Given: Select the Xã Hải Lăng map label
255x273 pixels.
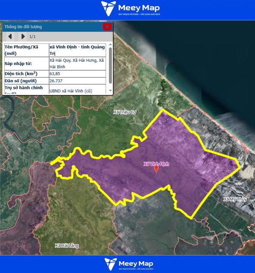Looking at the screenshot, I should 67,246.
